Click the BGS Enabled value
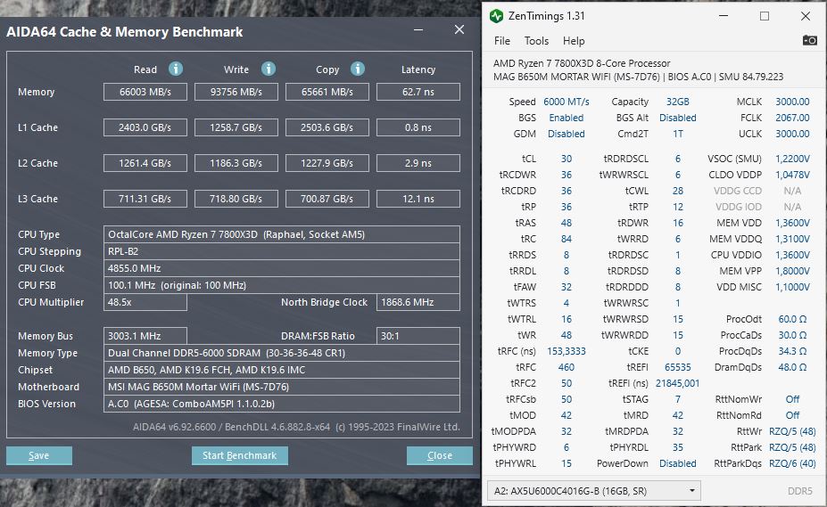This screenshot has height=507, width=827. [566, 118]
